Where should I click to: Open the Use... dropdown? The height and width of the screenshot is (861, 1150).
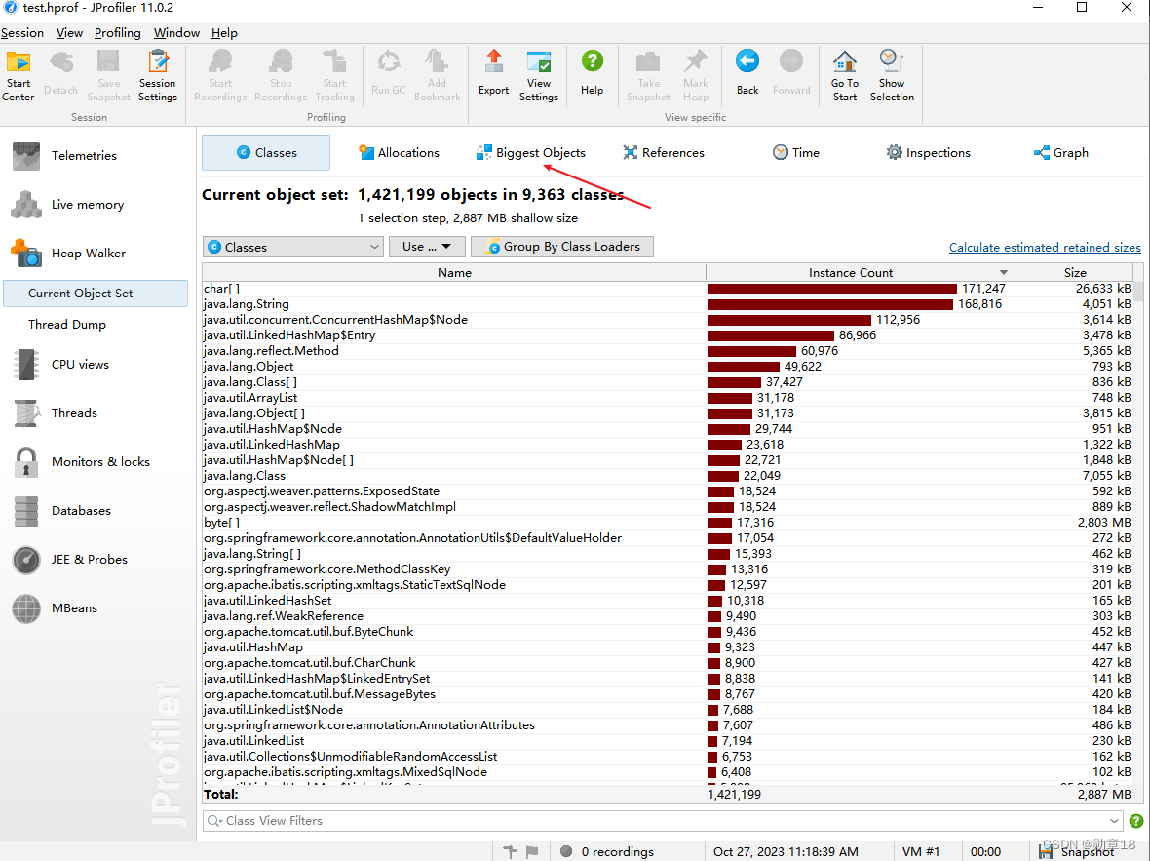point(427,246)
